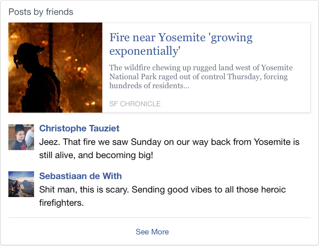Click the 'firefighters.' last line of Sebastiaan's post
The image size is (319, 246).
61,203
